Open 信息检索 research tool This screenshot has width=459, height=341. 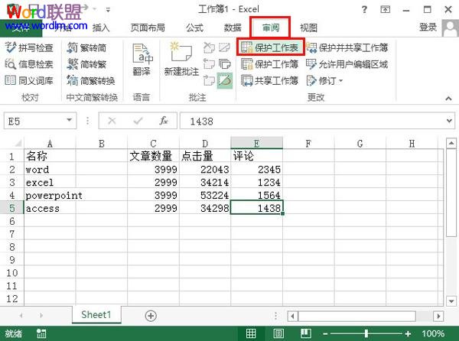(29, 63)
